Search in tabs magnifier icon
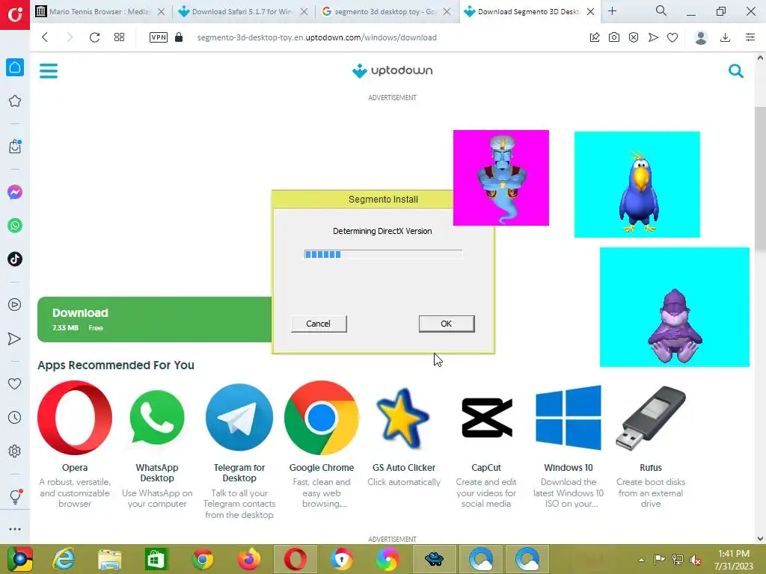766x574 pixels. [661, 10]
